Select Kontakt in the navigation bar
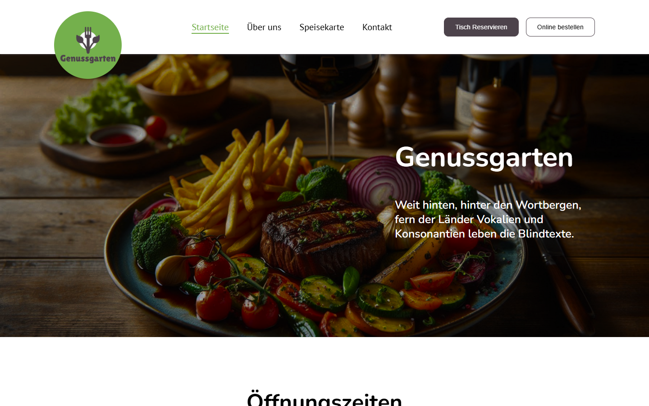 (x=377, y=27)
